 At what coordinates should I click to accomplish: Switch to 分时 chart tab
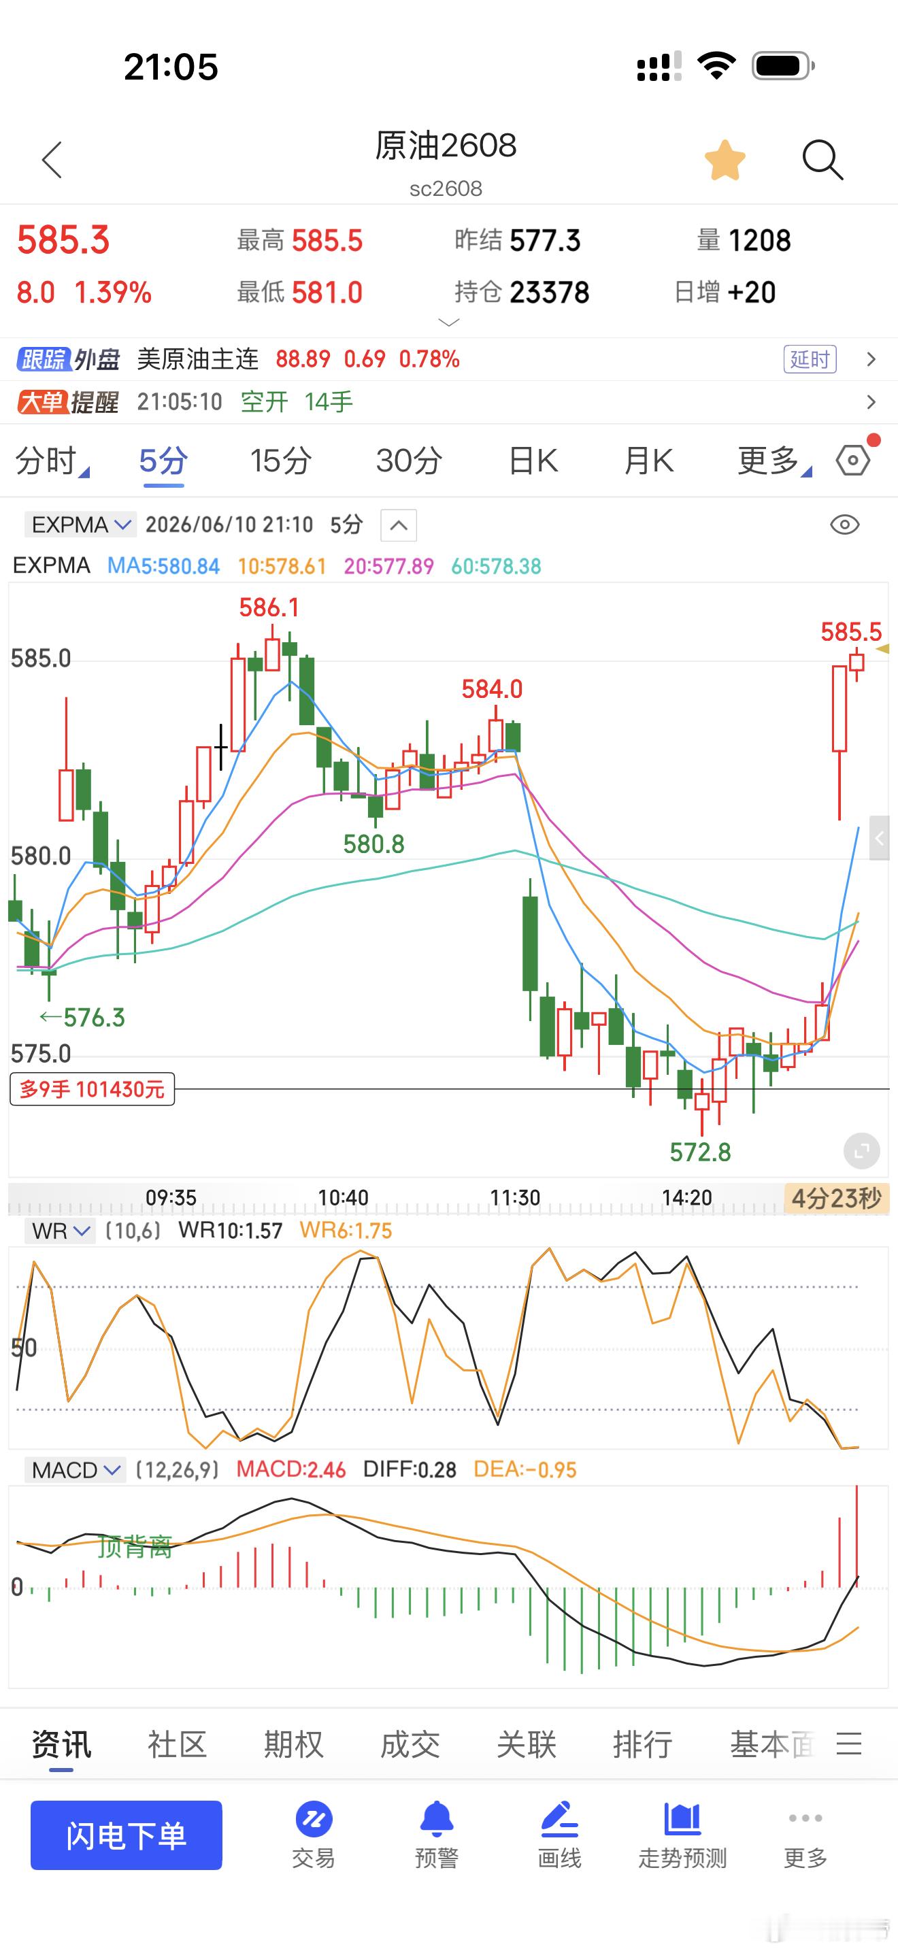point(52,461)
